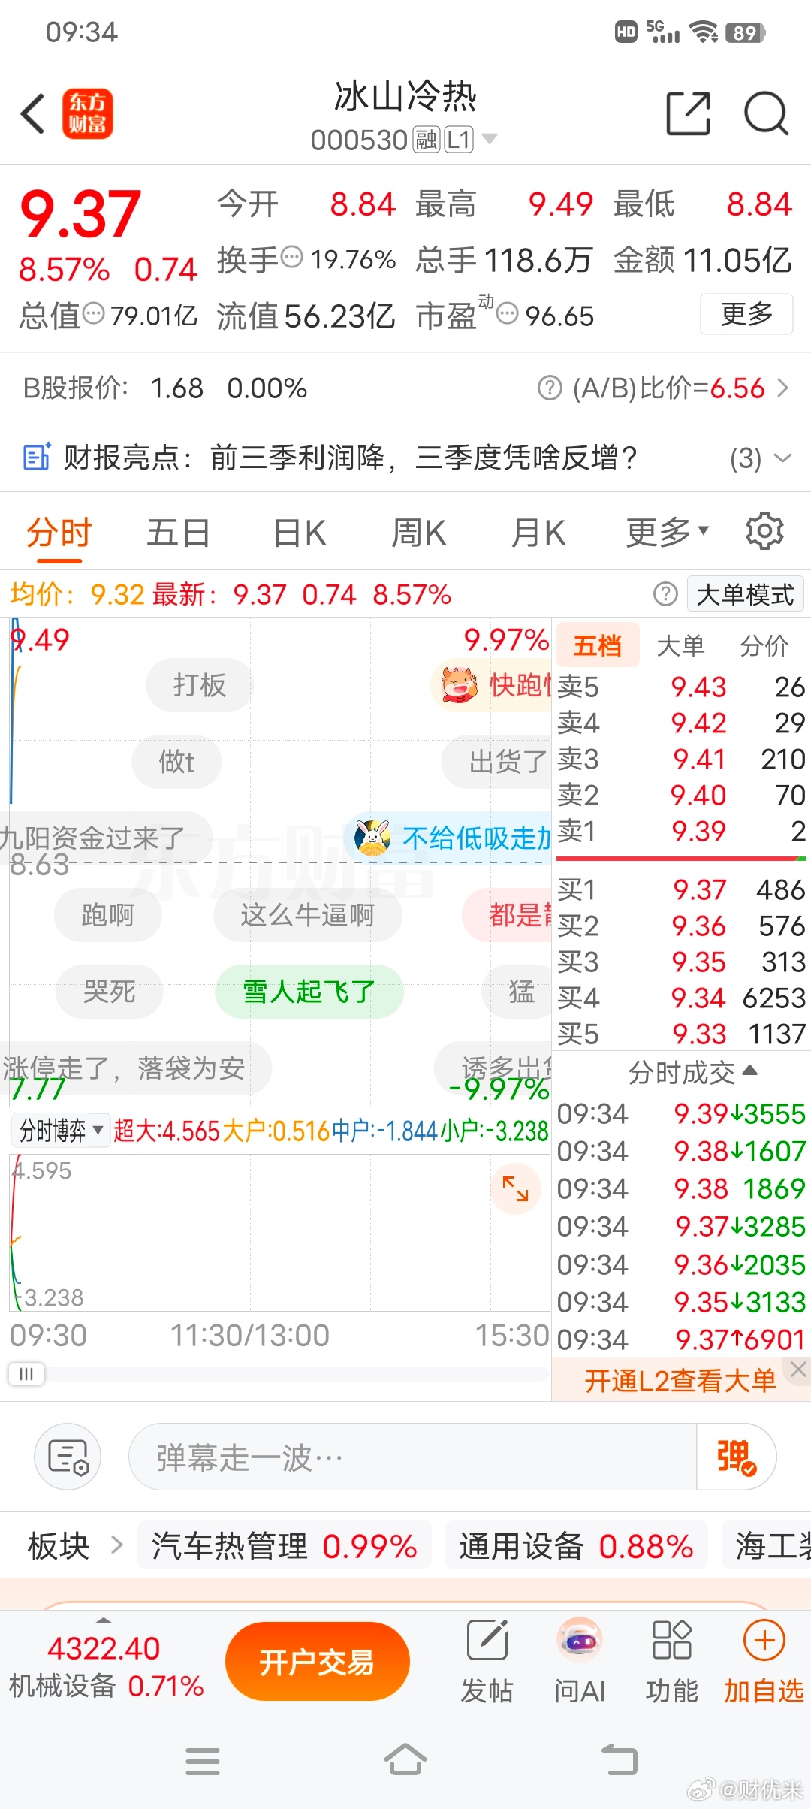Switch to the 大单 tab
The width and height of the screenshot is (811, 1809).
coord(680,645)
